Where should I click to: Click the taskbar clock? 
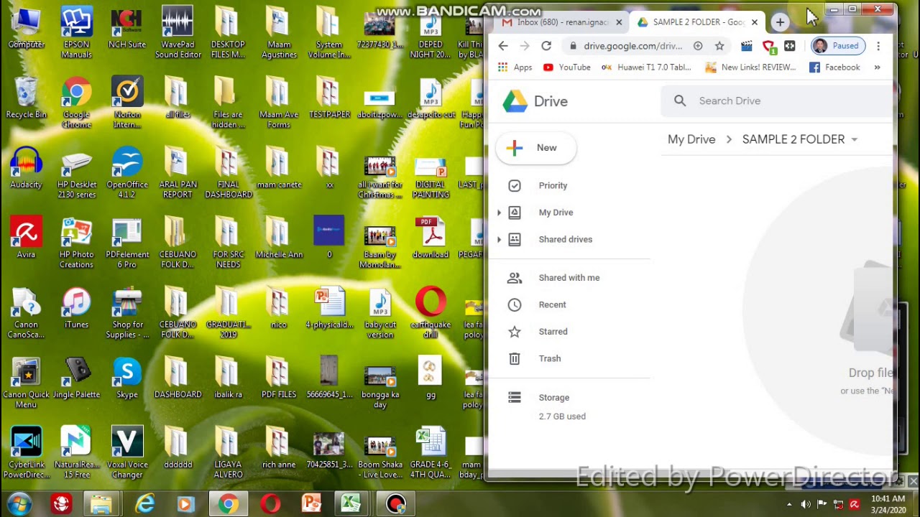tap(888, 504)
